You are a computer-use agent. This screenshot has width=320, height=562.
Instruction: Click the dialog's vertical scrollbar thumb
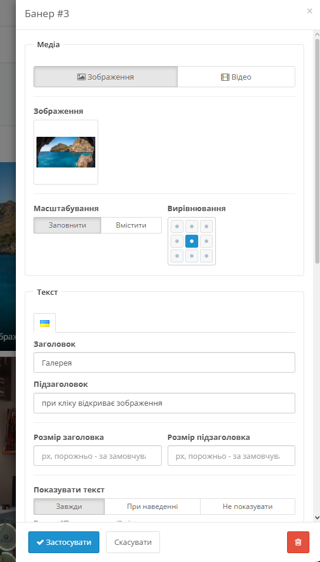click(x=317, y=151)
